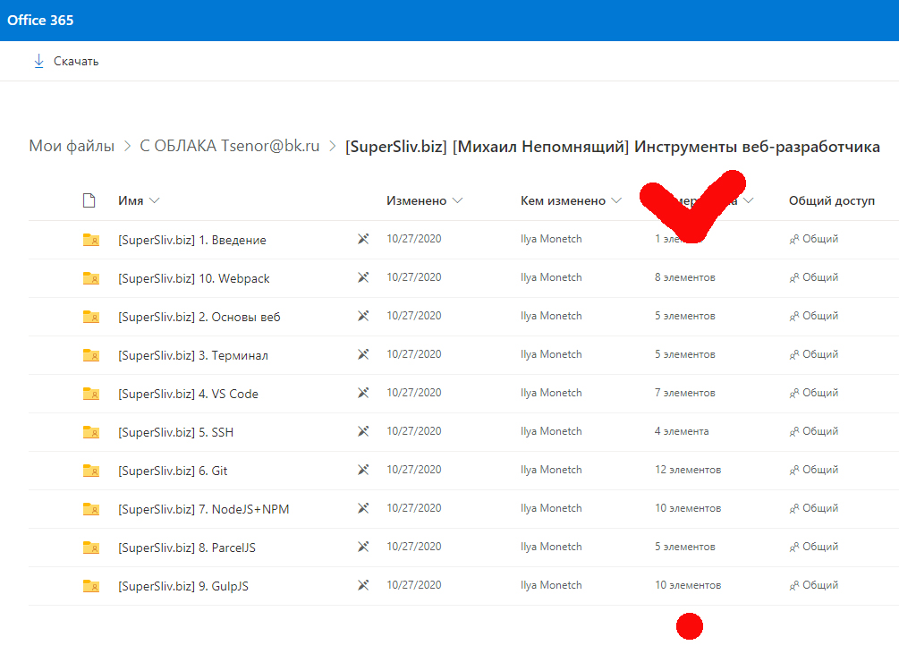This screenshot has height=671, width=899.
Task: Open the [SuperSliv.biz] 9. GulpJS folder
Action: tap(182, 585)
